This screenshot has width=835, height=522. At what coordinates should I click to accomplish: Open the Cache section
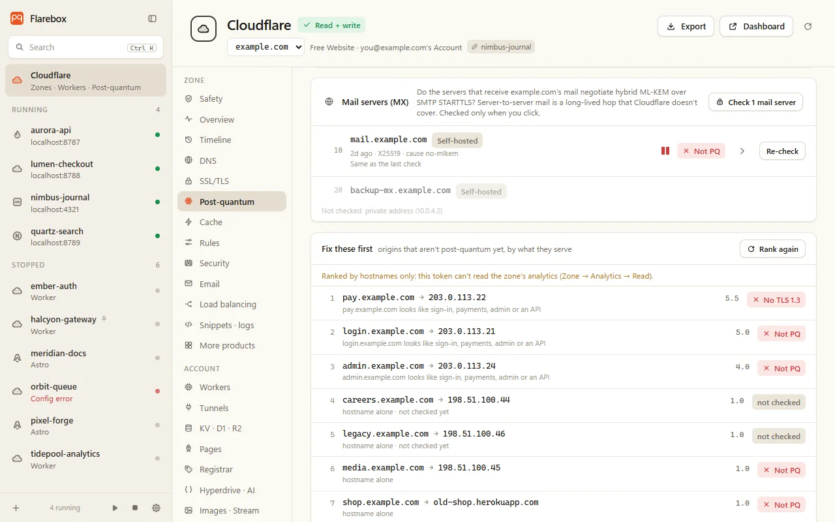point(232,222)
